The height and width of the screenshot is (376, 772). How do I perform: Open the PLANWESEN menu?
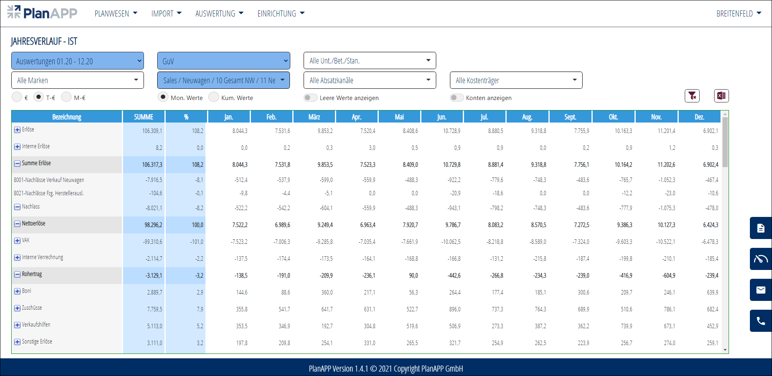click(116, 14)
